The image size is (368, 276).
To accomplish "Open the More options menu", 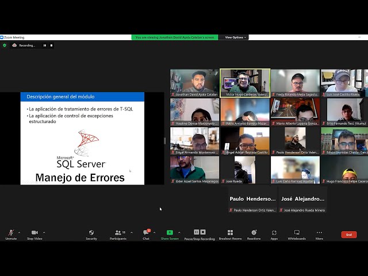I will (x=319, y=235).
